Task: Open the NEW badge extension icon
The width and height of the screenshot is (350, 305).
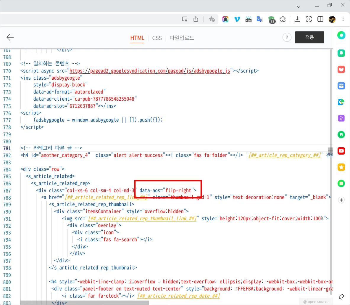Action: pos(248,20)
